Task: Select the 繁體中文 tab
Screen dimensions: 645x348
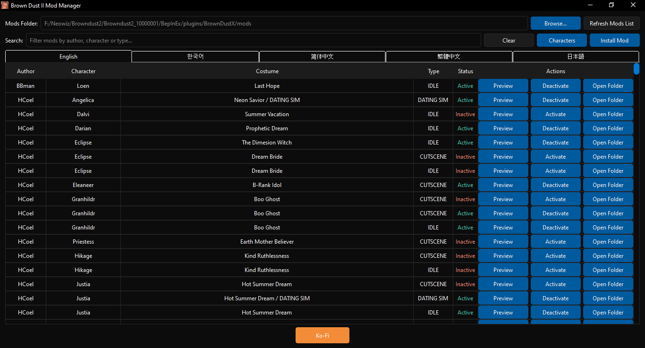Action: (450, 56)
